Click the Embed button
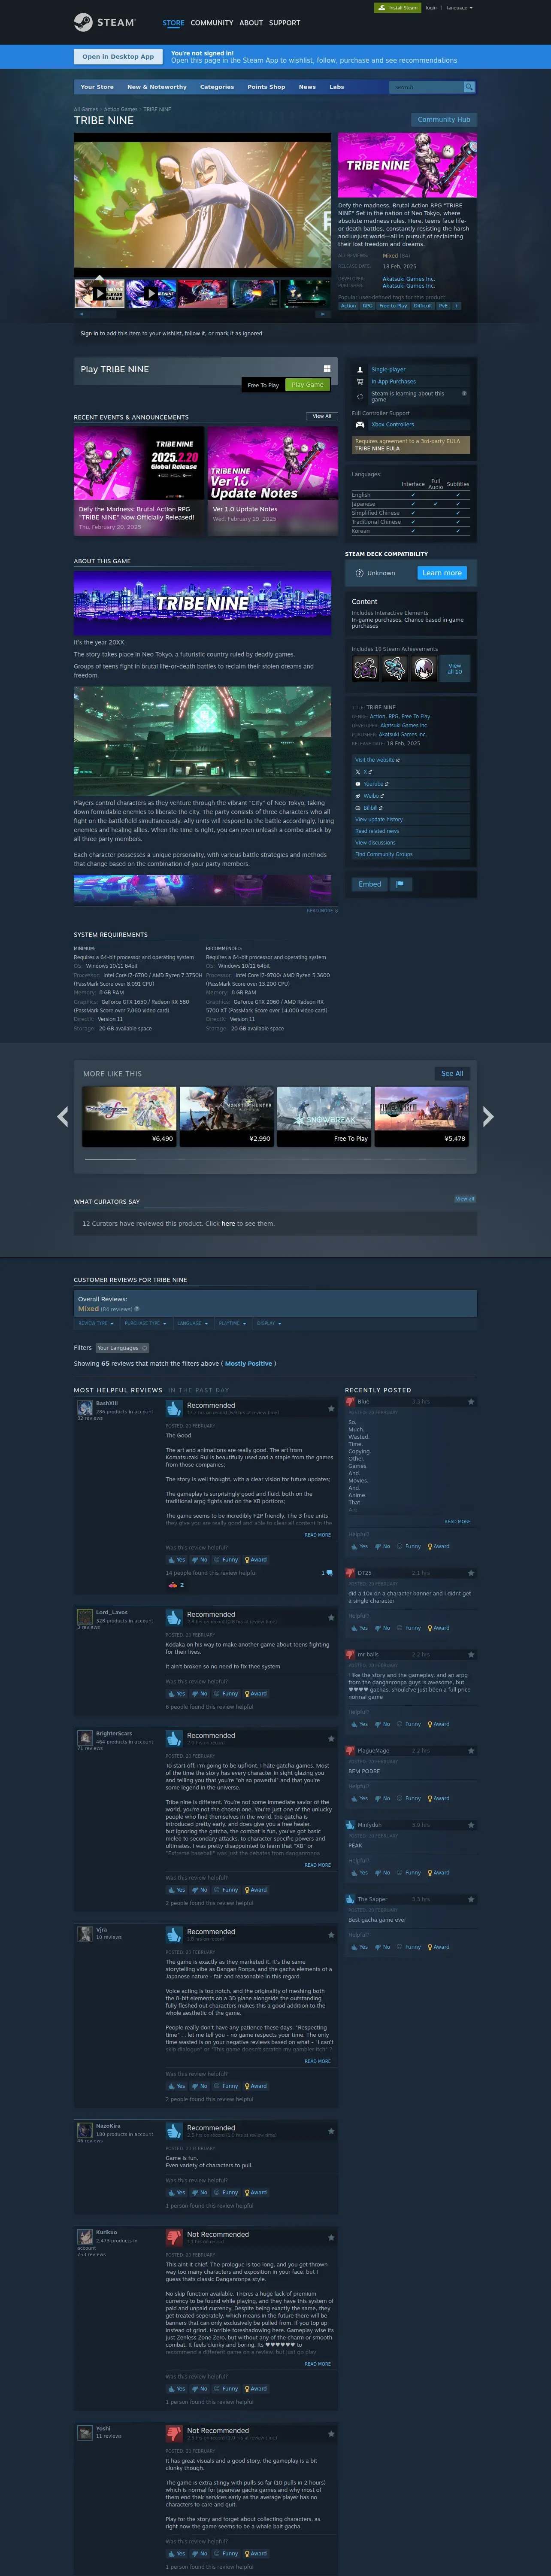This screenshot has width=551, height=2576. tap(369, 884)
